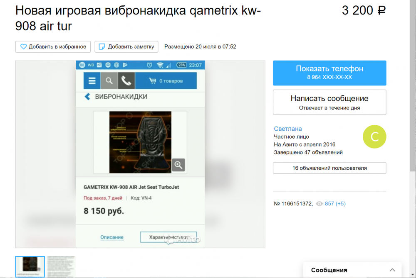Click the hamburger menu icon in the shop screenshot
Viewport: 416px width, 278px height.
92,80
